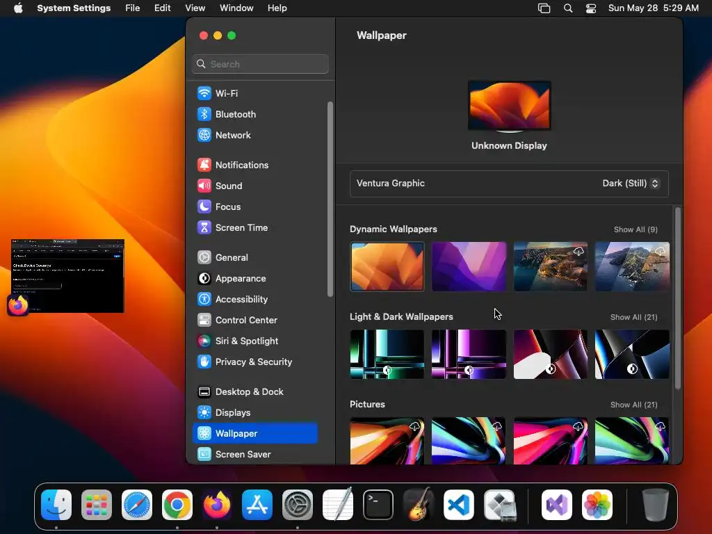This screenshot has width=712, height=534.
Task: Open Spotlight search in menu bar
Action: [567, 8]
